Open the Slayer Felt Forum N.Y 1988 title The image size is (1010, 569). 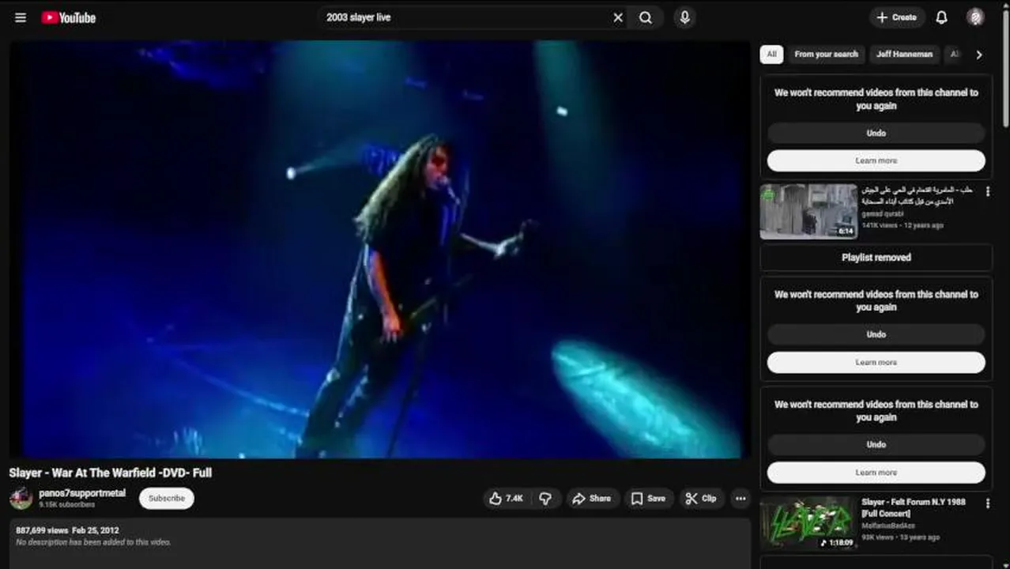click(x=913, y=508)
